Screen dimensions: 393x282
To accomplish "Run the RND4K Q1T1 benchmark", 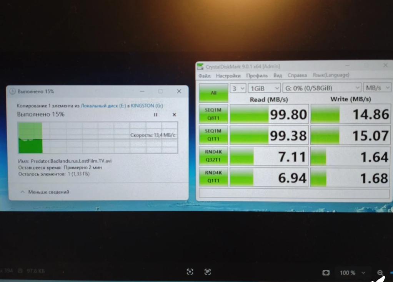I will [x=213, y=177].
